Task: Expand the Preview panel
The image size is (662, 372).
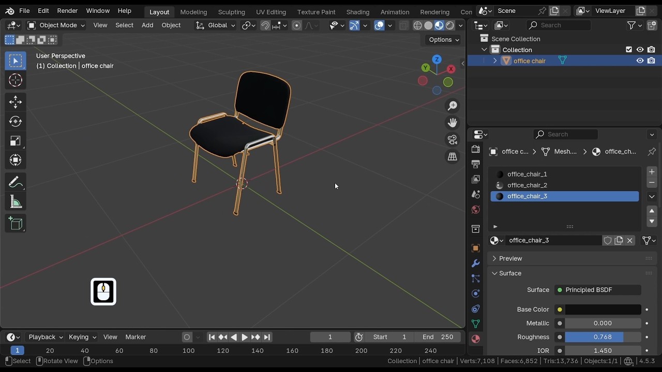Action: tap(510, 258)
